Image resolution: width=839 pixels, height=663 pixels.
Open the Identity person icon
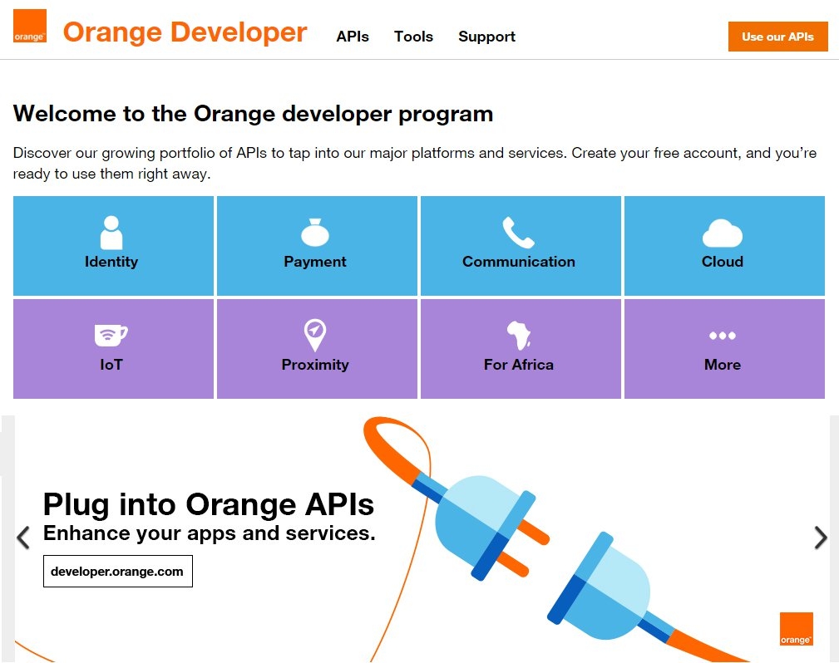coord(111,233)
